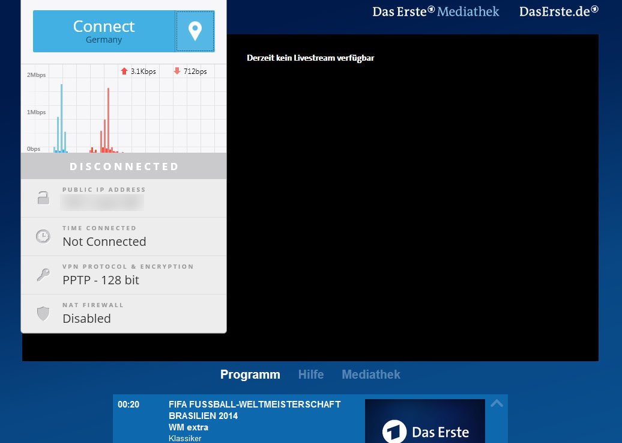Collapse the programme entry with the chevron
Screen dimensions: 622x443
point(497,404)
